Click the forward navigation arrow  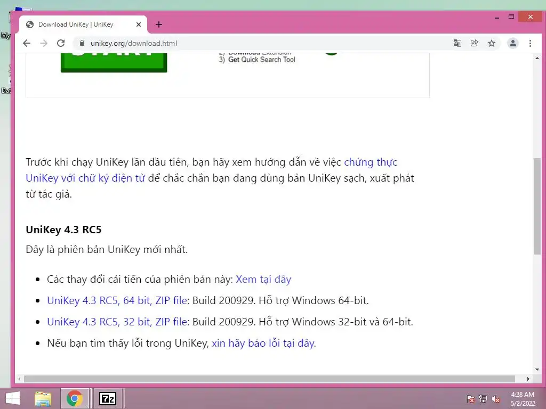click(44, 43)
